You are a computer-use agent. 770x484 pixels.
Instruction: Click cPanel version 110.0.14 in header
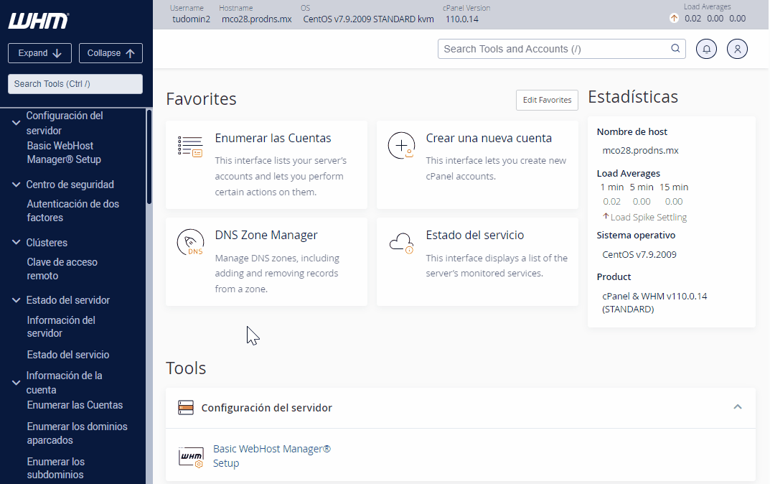(x=461, y=19)
